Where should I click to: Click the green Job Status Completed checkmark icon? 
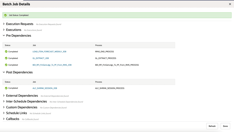point(5,15)
